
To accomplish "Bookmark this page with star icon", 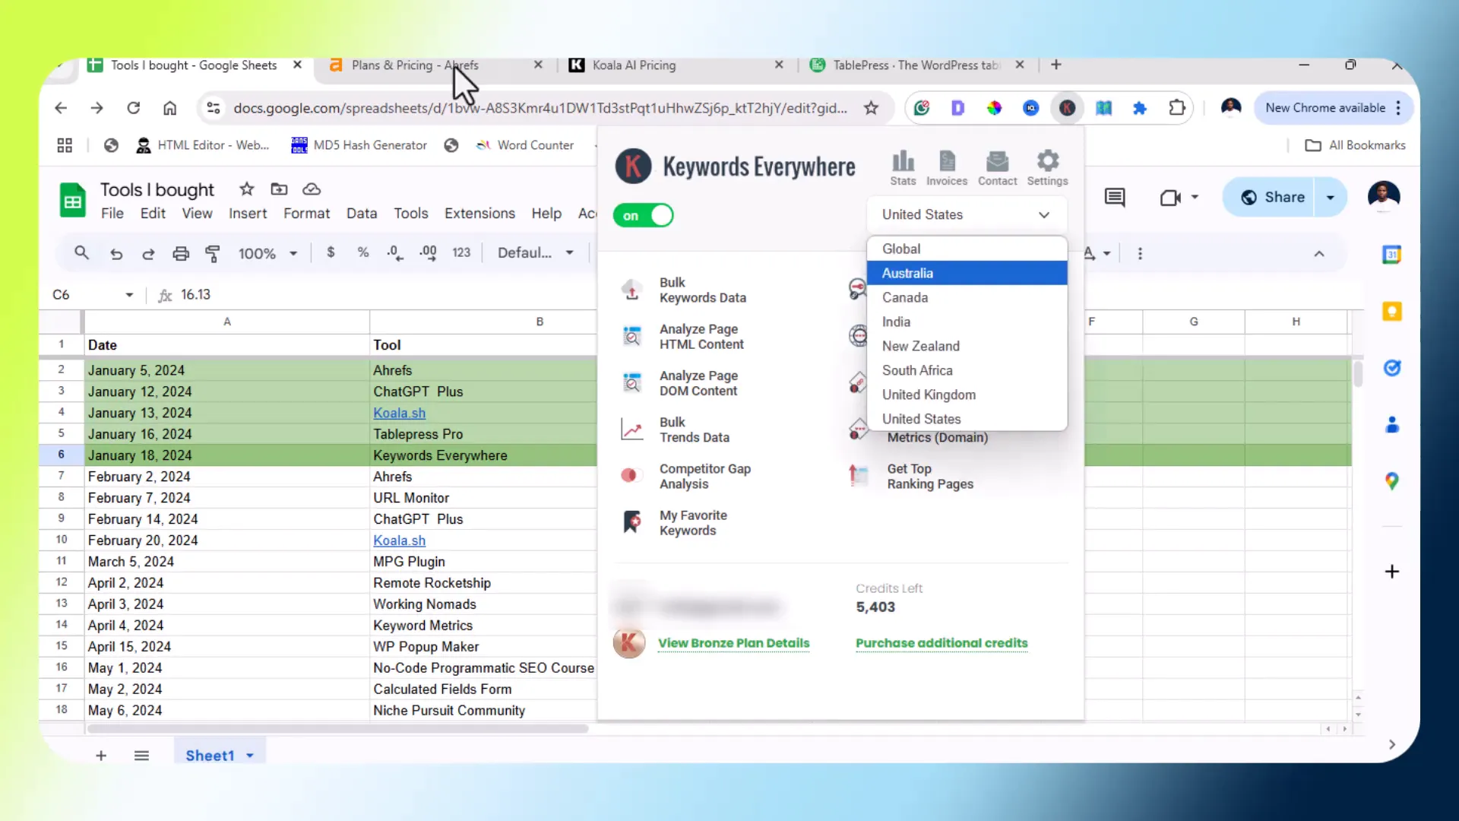I will point(871,108).
